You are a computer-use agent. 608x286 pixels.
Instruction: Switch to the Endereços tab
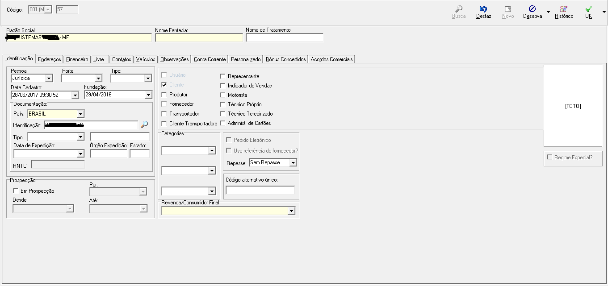coord(49,59)
